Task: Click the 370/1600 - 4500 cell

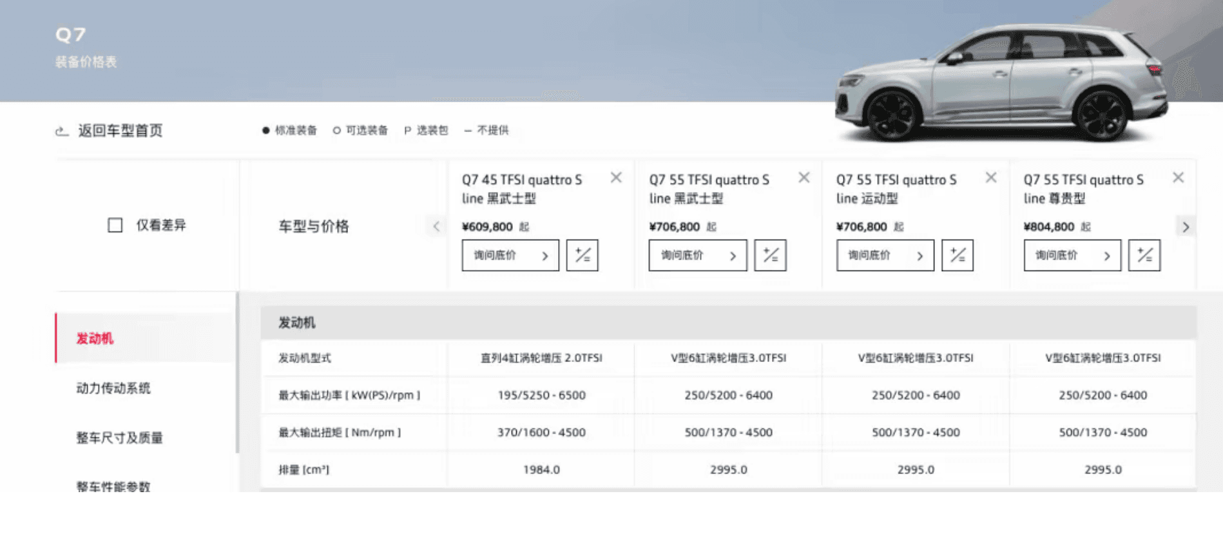Action: 541,433
